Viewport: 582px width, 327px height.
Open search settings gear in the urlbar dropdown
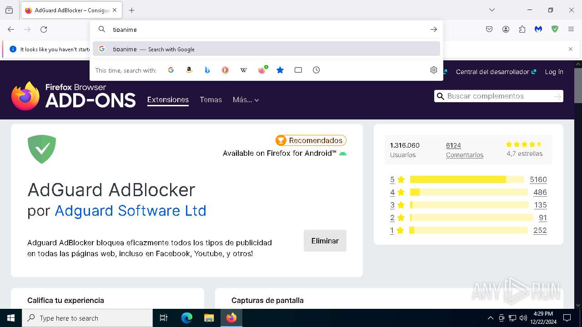(434, 70)
